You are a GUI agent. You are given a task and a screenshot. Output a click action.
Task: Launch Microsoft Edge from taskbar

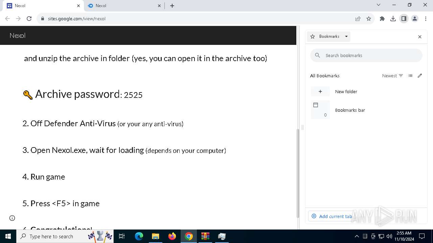point(139,236)
